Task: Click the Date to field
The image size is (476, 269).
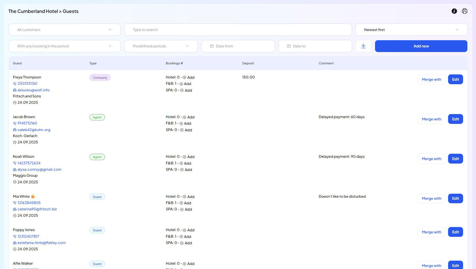Action: pyautogui.click(x=315, y=46)
